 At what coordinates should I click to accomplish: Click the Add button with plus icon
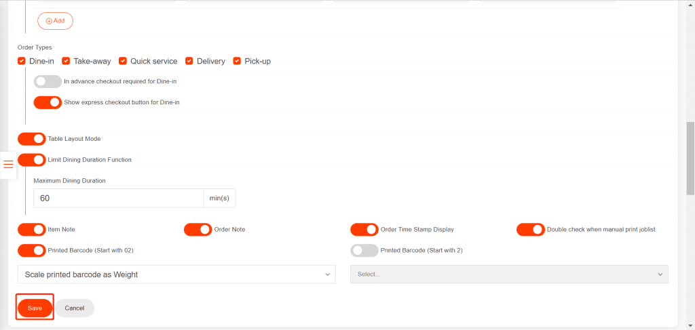(55, 21)
